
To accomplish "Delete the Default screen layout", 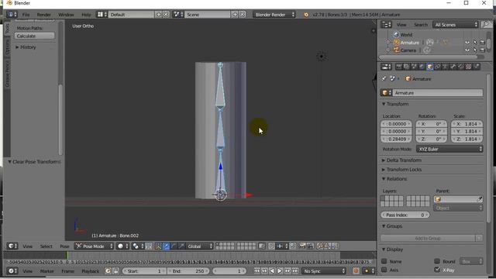I will (165, 15).
